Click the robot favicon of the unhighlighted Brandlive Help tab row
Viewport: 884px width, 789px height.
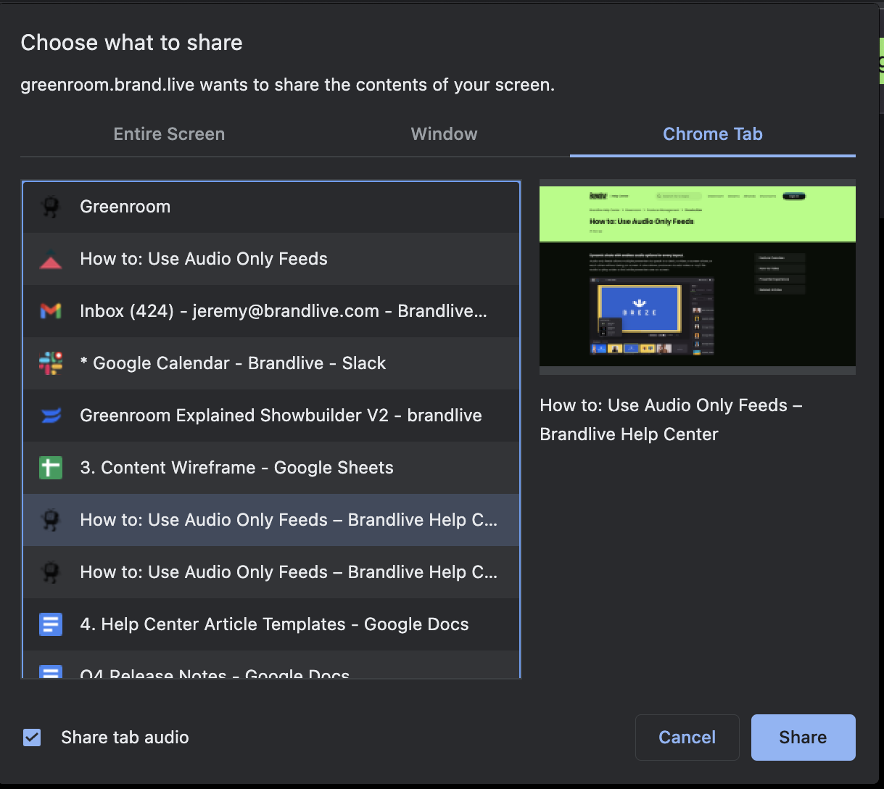tap(50, 572)
